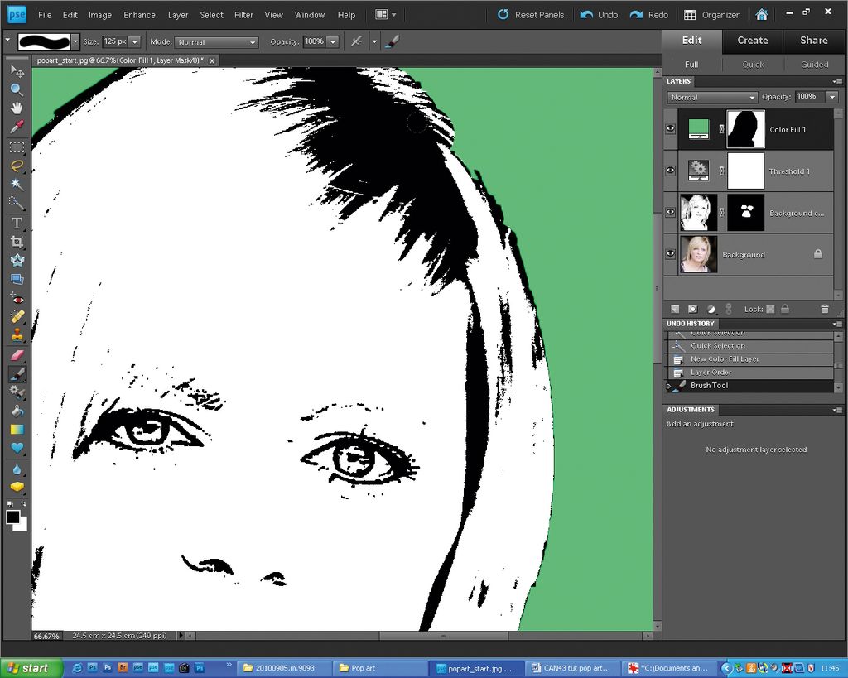
Task: Open the Organizer
Action: tap(712, 14)
